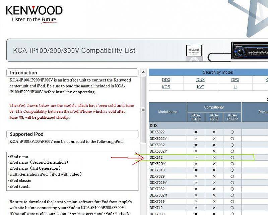The width and height of the screenshot is (268, 215).
Task: Select the DDX5032 model cell
Action: 168,145
